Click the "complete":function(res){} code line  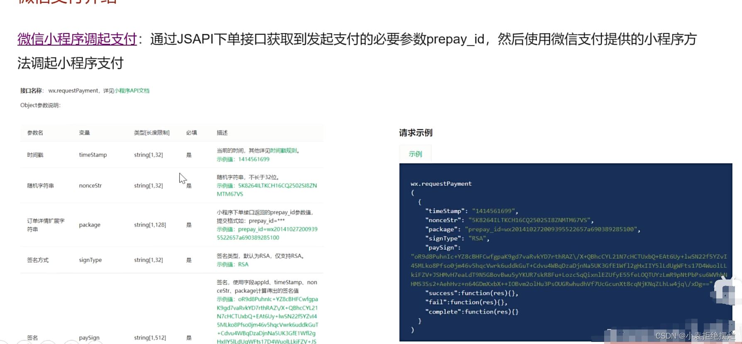coord(472,312)
